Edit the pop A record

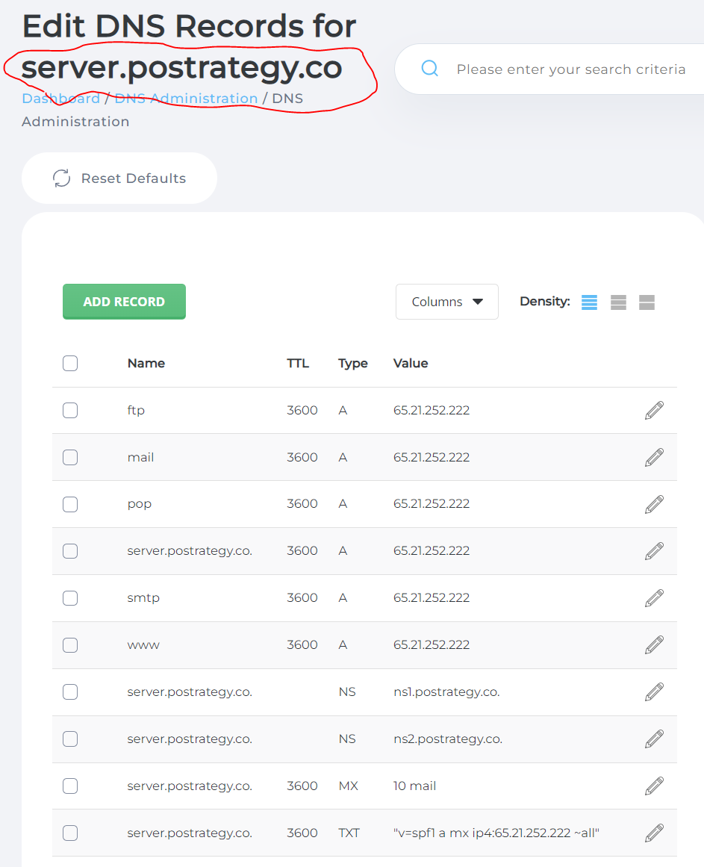[653, 503]
